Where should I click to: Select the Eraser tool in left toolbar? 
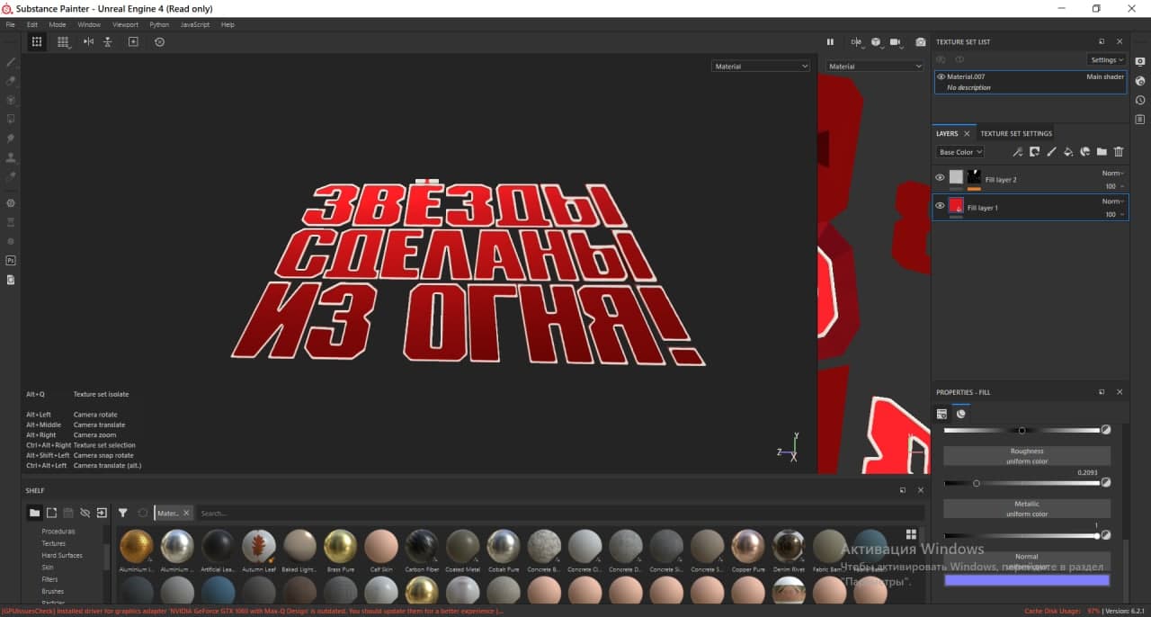pos(11,81)
